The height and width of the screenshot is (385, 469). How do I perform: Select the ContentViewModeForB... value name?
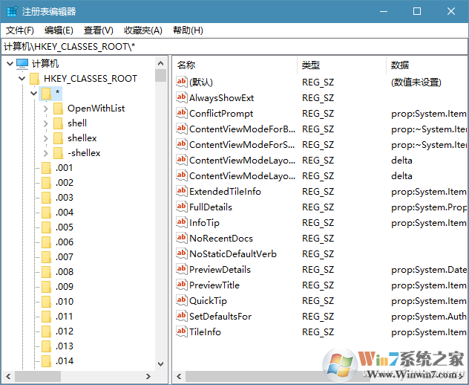(x=242, y=129)
